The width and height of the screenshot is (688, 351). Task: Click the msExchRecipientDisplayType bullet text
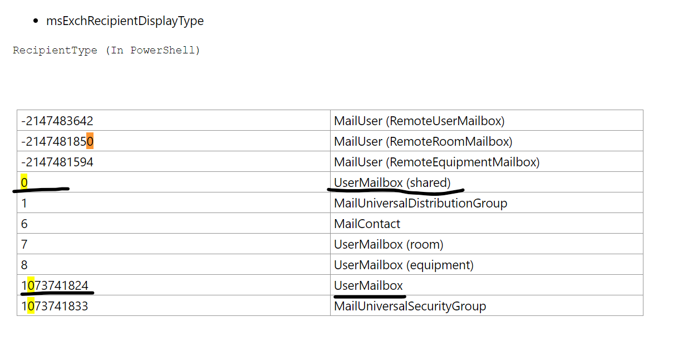click(x=125, y=21)
